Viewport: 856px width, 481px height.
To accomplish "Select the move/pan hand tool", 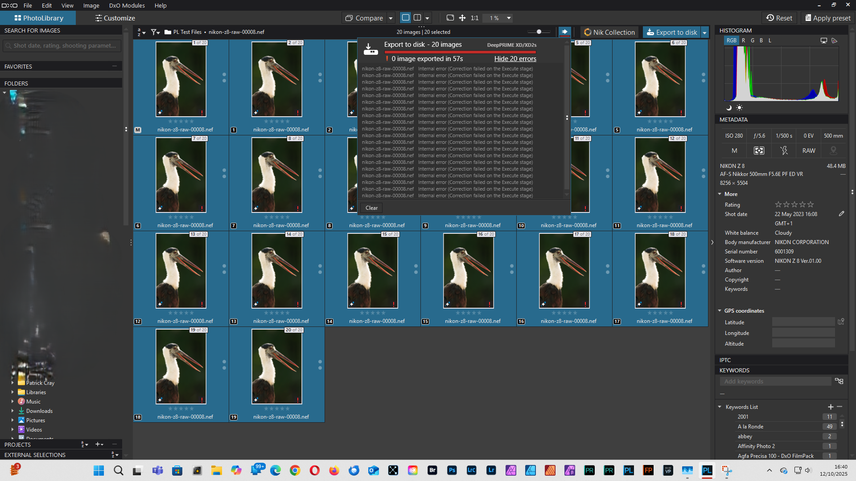I will (462, 18).
